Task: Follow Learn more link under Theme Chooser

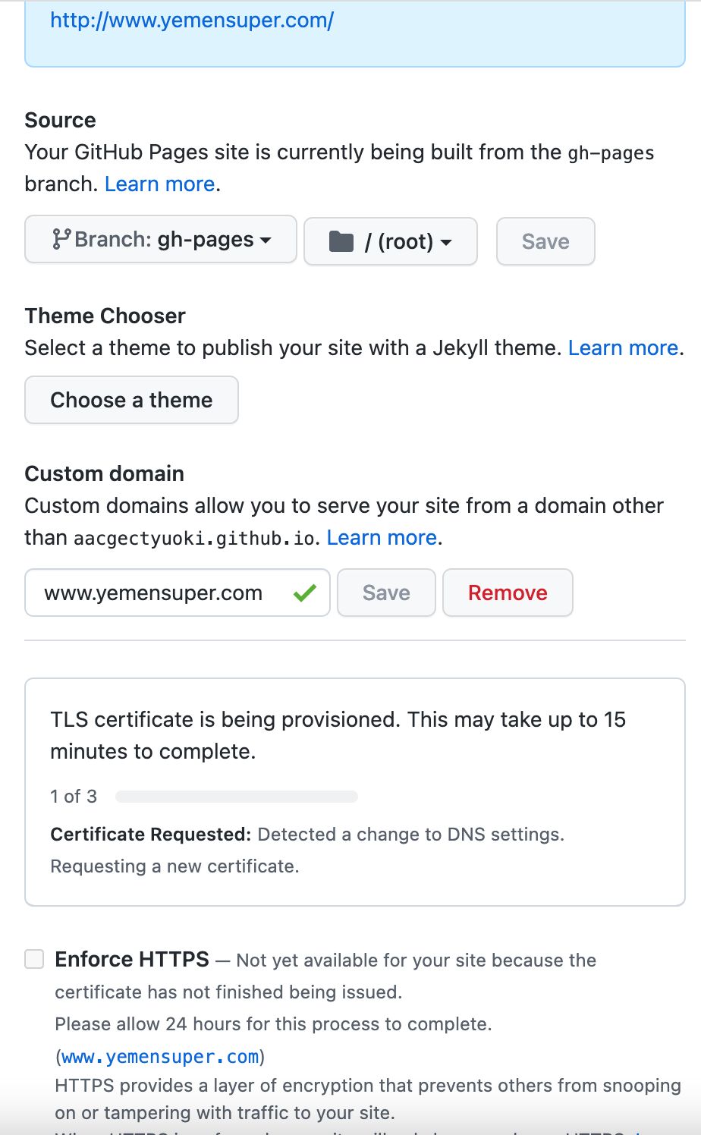Action: (623, 348)
